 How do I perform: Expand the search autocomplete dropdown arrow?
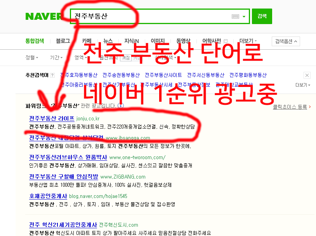click(x=244, y=16)
